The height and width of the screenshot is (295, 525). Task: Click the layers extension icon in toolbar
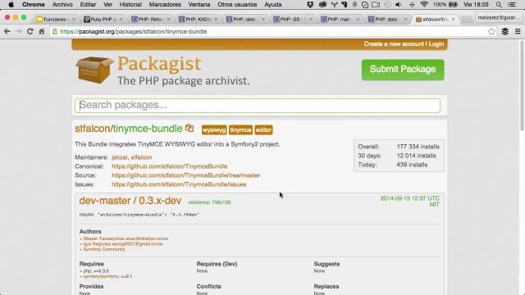pyautogui.click(x=505, y=31)
